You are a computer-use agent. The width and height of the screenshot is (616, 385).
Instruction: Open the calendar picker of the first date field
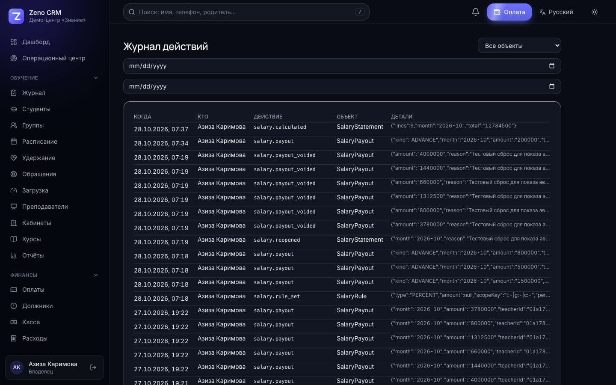coord(551,66)
